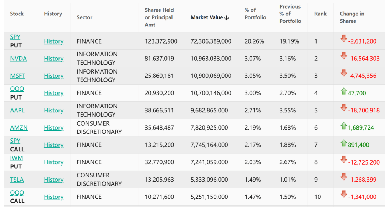Viewport: 385px width, 207px height.
Task: Open History for AAPL
Action: 54,110
